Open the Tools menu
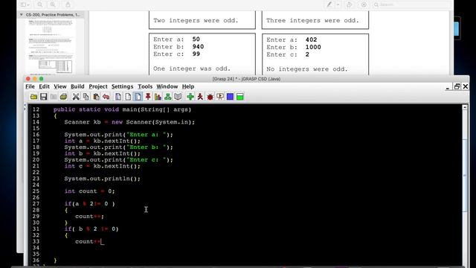 [x=145, y=86]
